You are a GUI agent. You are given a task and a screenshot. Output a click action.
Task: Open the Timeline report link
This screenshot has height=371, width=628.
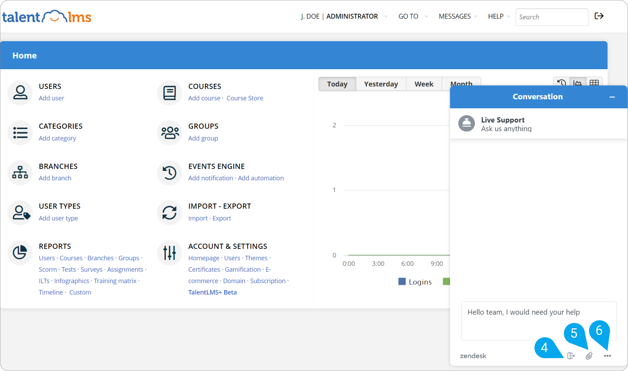click(x=51, y=292)
